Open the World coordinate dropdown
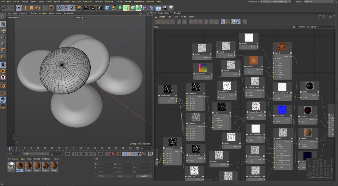 coord(106,176)
